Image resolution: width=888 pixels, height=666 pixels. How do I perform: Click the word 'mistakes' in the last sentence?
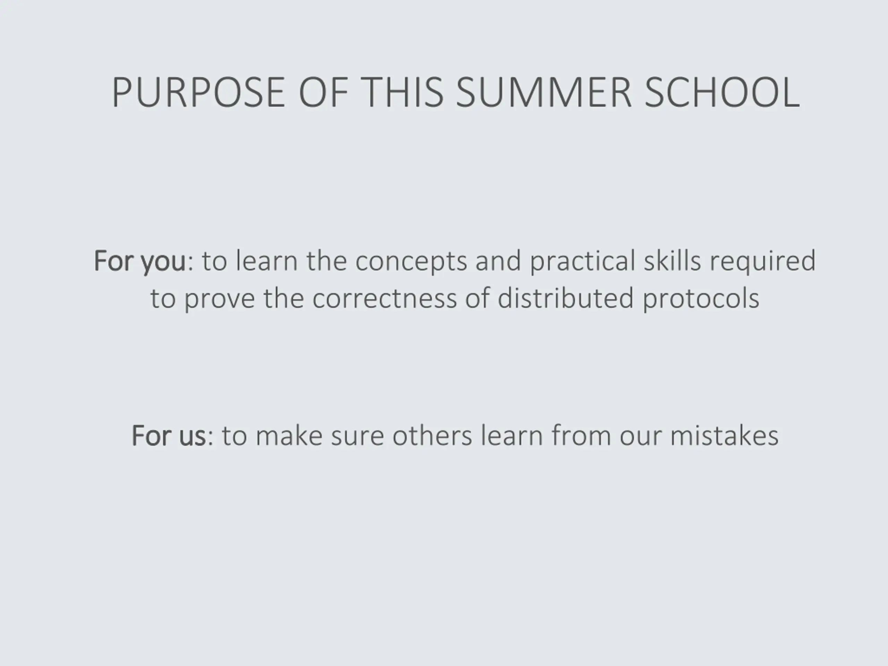[x=725, y=435]
